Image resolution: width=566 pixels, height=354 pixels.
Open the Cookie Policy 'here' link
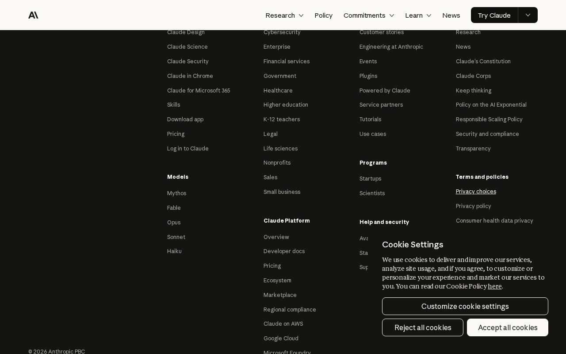pyautogui.click(x=495, y=286)
